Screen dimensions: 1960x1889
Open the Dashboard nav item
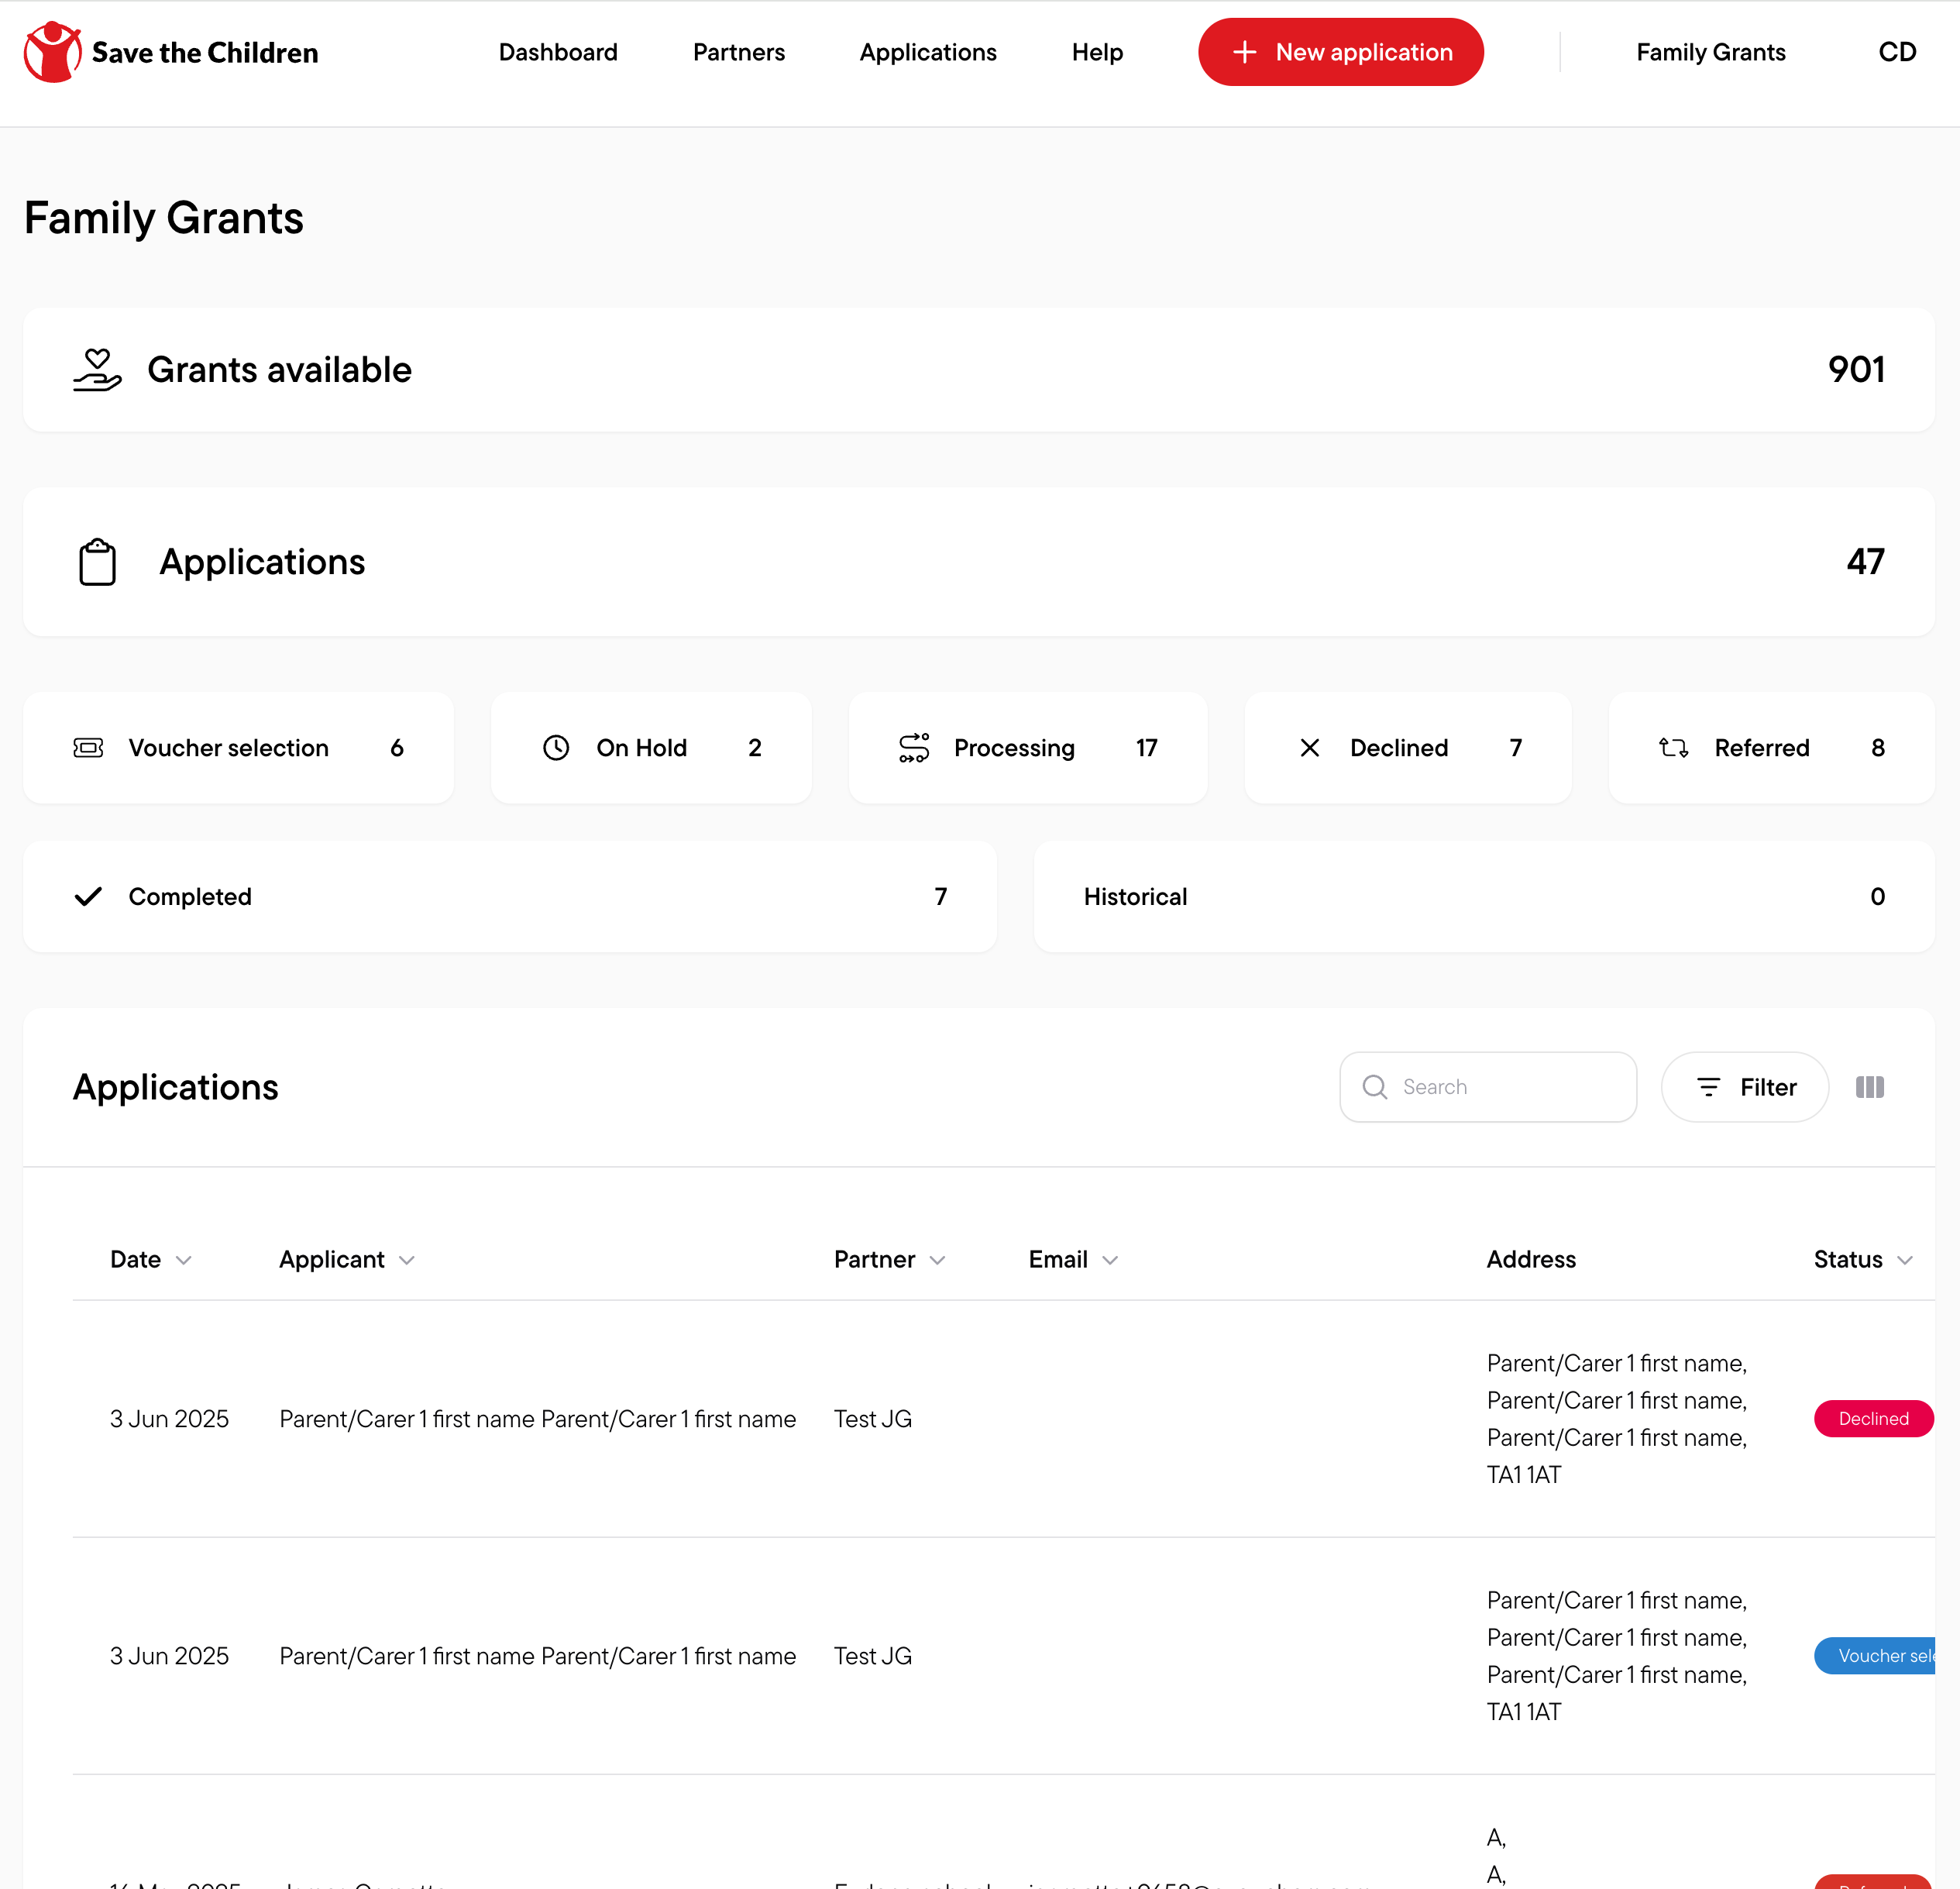pos(558,52)
